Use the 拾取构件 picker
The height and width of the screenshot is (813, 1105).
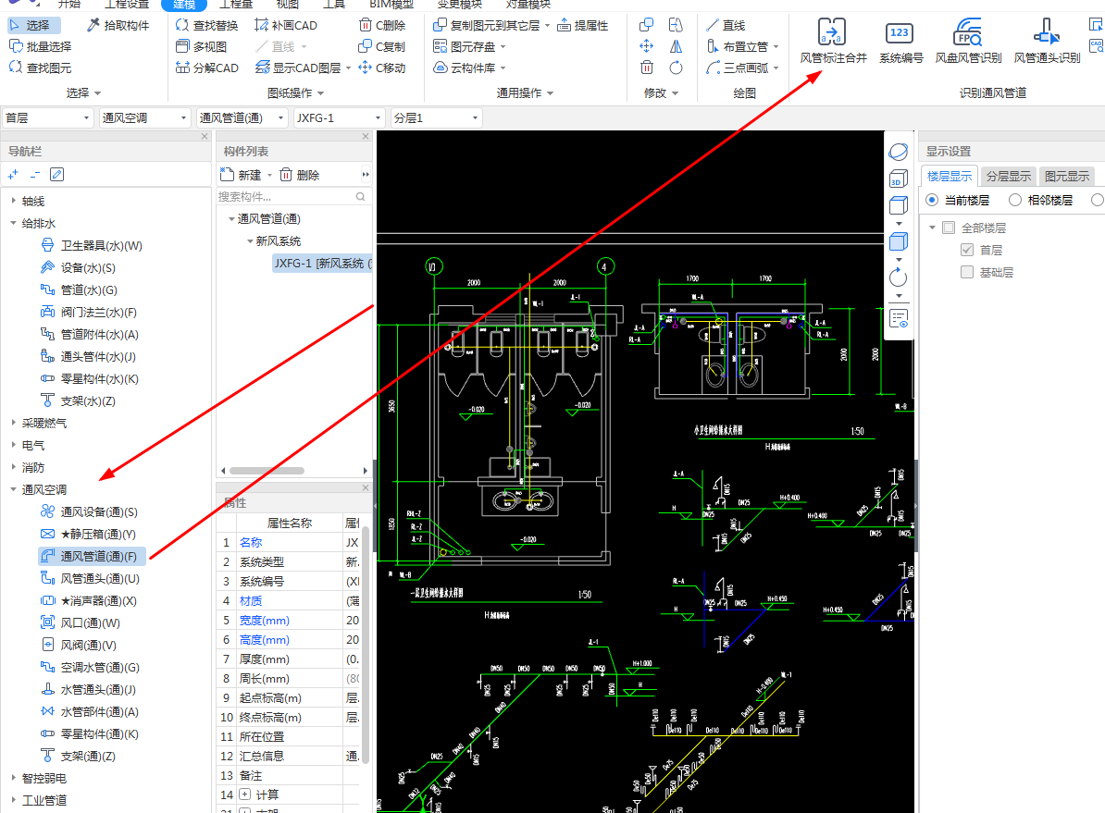(118, 25)
